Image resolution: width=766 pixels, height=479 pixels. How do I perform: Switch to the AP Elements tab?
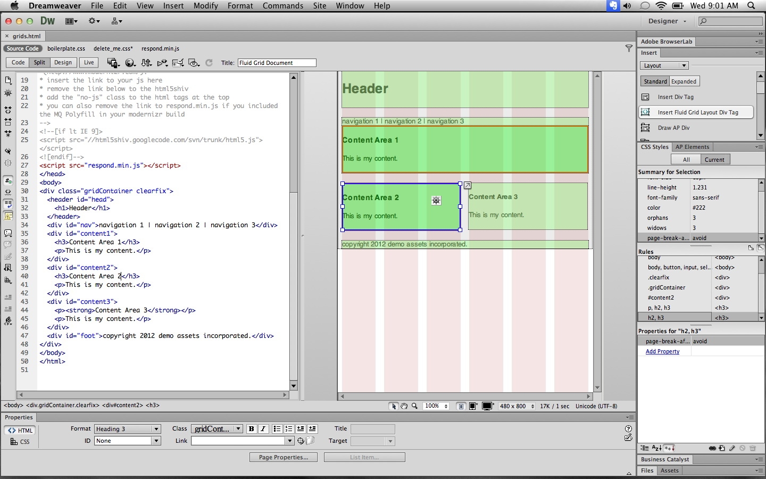point(692,147)
